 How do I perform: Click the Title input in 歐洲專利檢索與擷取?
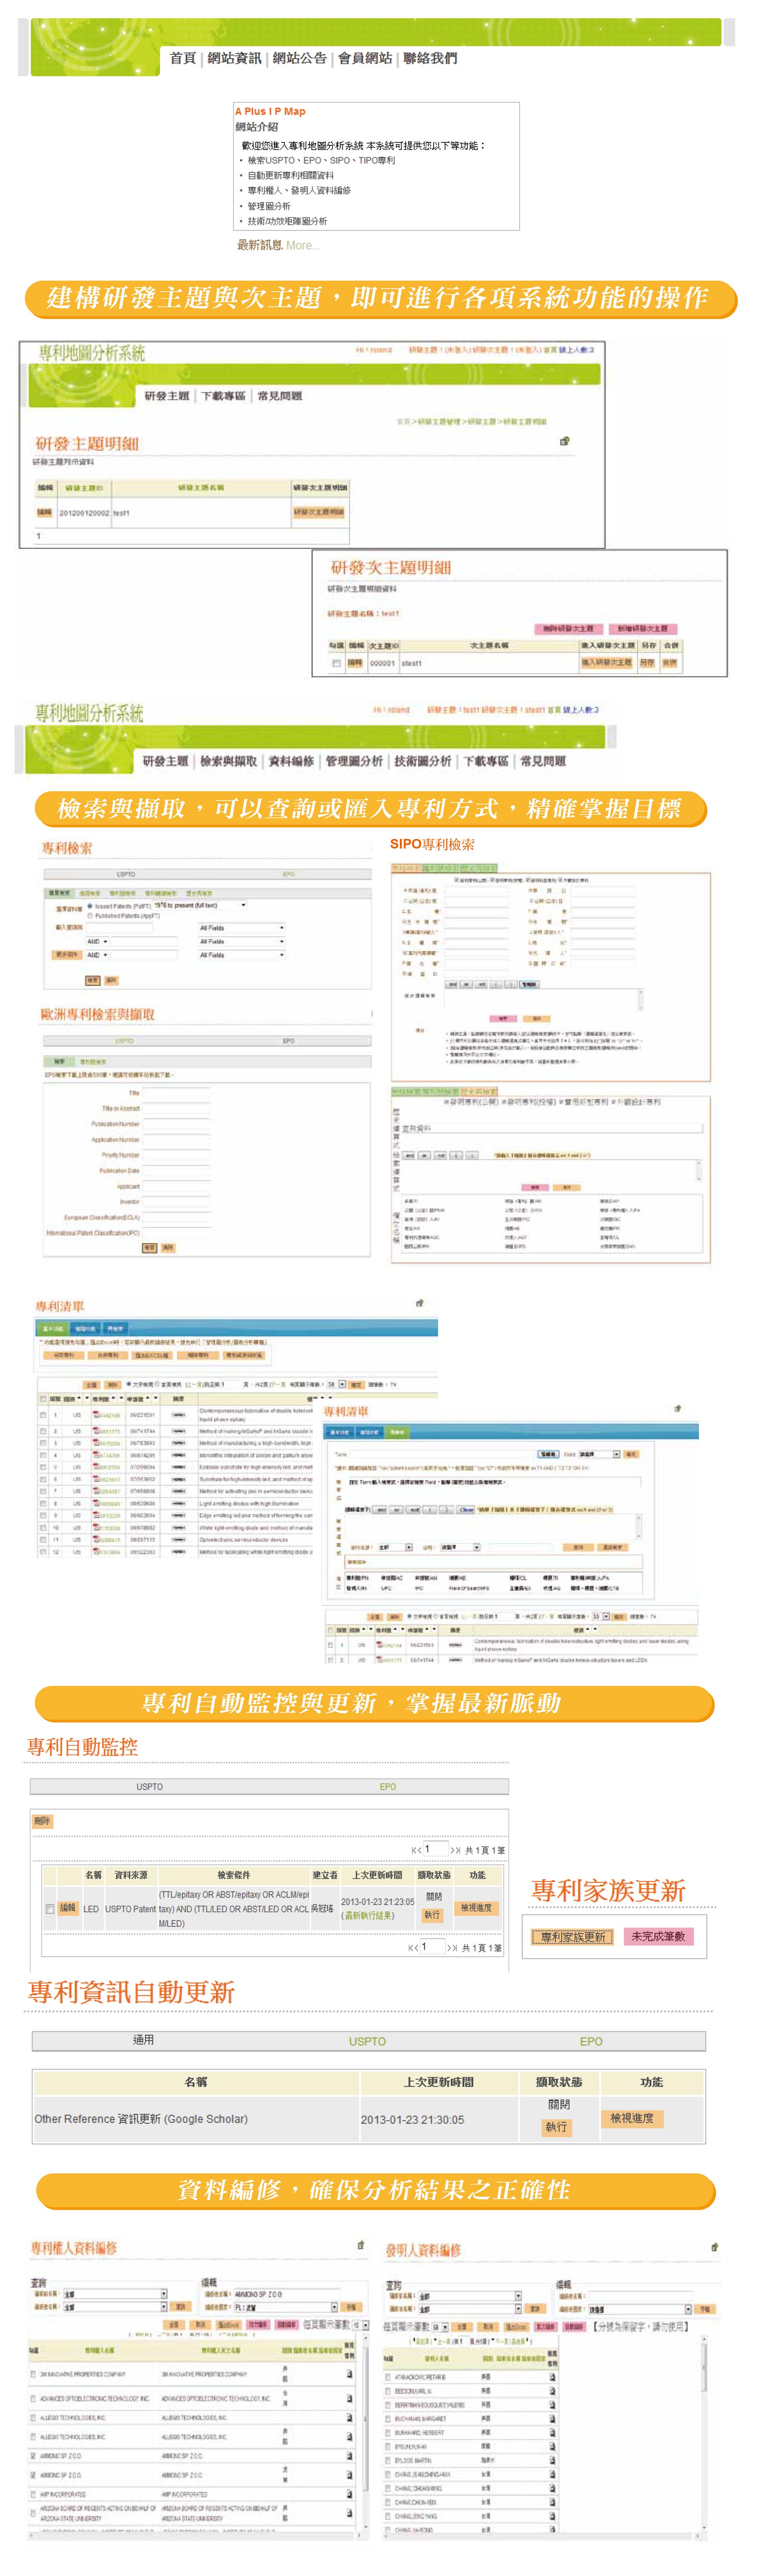click(176, 1093)
